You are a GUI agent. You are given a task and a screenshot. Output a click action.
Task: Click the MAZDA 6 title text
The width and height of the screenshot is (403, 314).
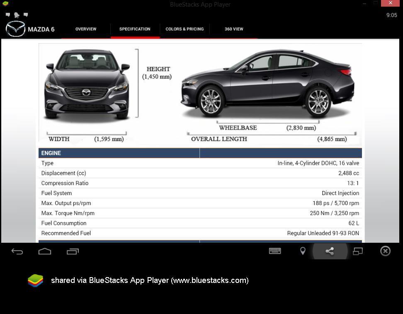point(41,29)
